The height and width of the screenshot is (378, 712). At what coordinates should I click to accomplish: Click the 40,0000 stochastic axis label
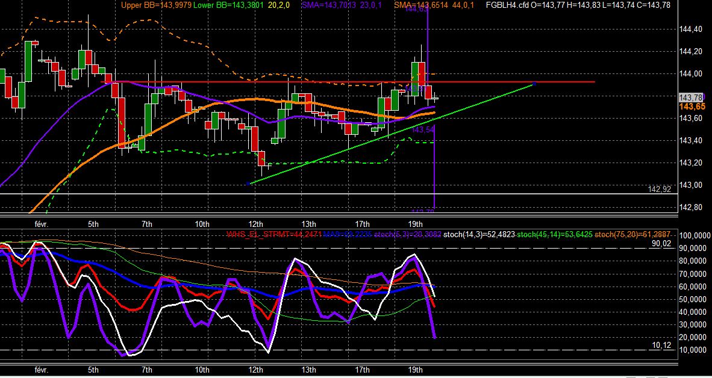pos(693,312)
